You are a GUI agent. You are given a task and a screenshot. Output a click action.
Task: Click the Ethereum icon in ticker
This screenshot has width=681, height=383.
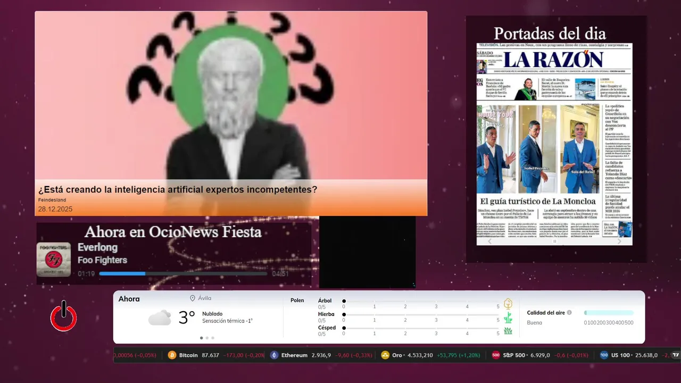[274, 355]
